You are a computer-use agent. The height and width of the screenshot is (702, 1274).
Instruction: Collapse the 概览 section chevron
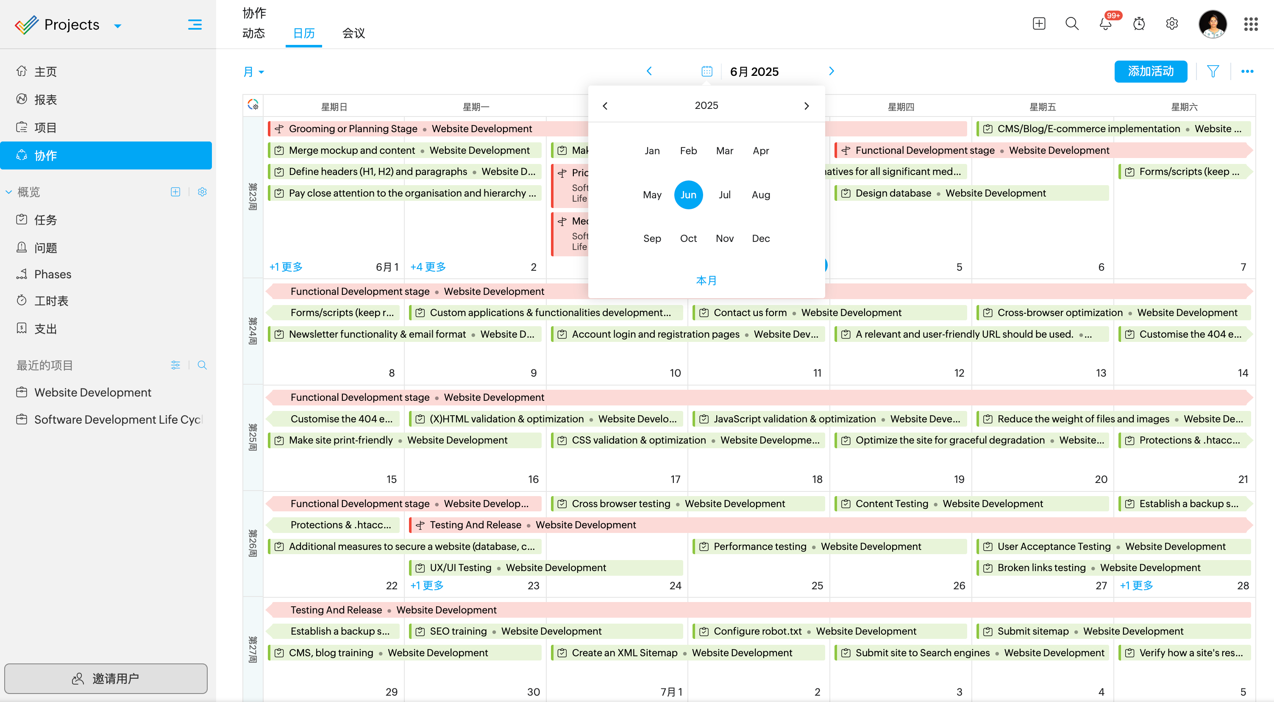(9, 192)
